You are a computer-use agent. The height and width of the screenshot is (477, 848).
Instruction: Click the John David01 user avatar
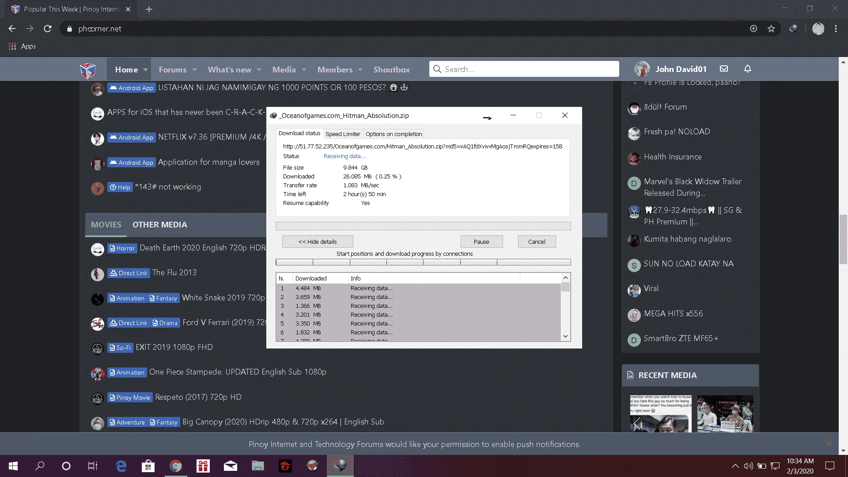tap(642, 69)
